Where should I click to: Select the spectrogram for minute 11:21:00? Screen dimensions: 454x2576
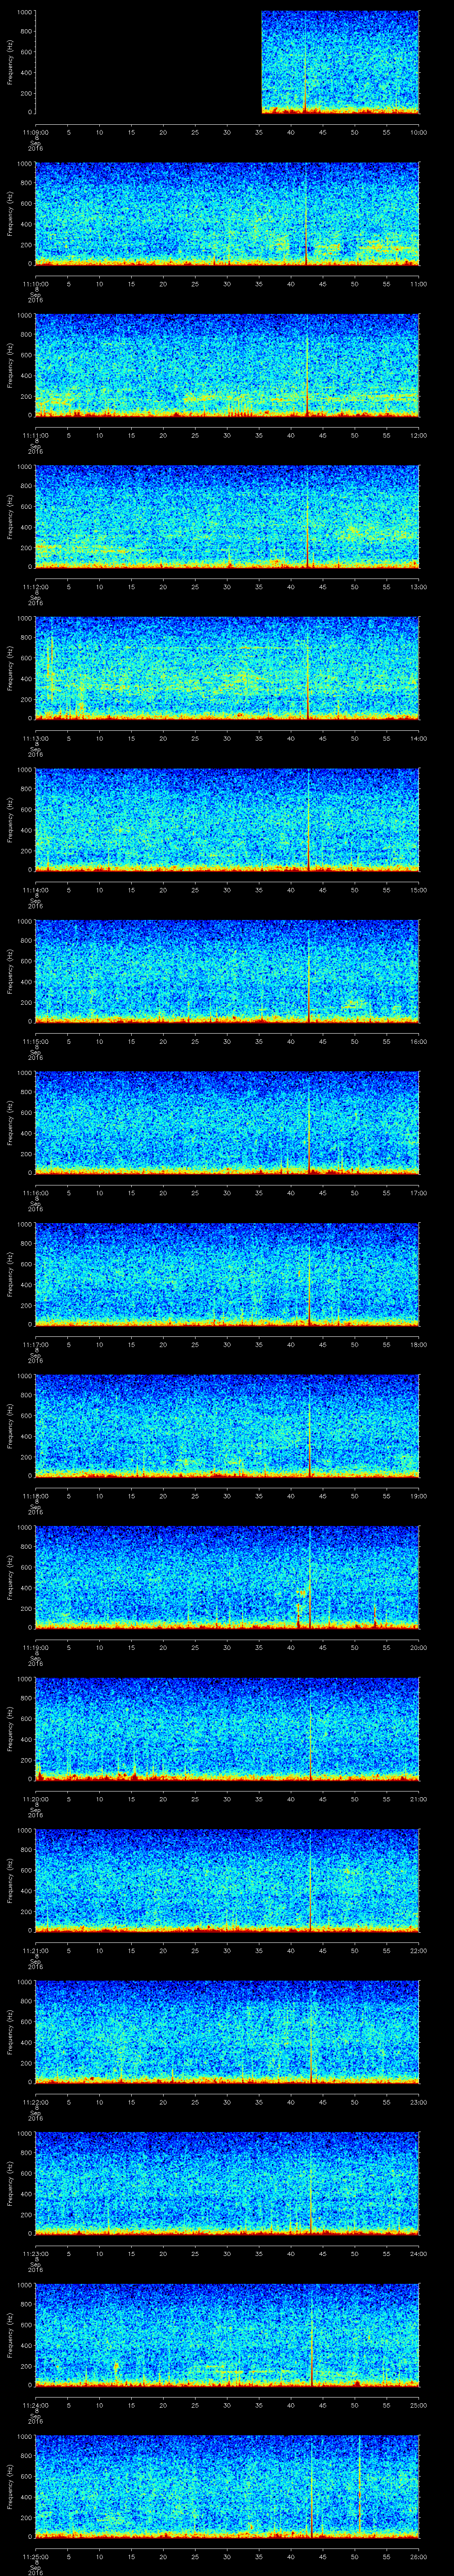[x=227, y=1880]
